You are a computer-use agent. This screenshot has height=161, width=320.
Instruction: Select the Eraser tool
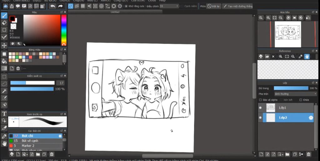tap(4, 22)
